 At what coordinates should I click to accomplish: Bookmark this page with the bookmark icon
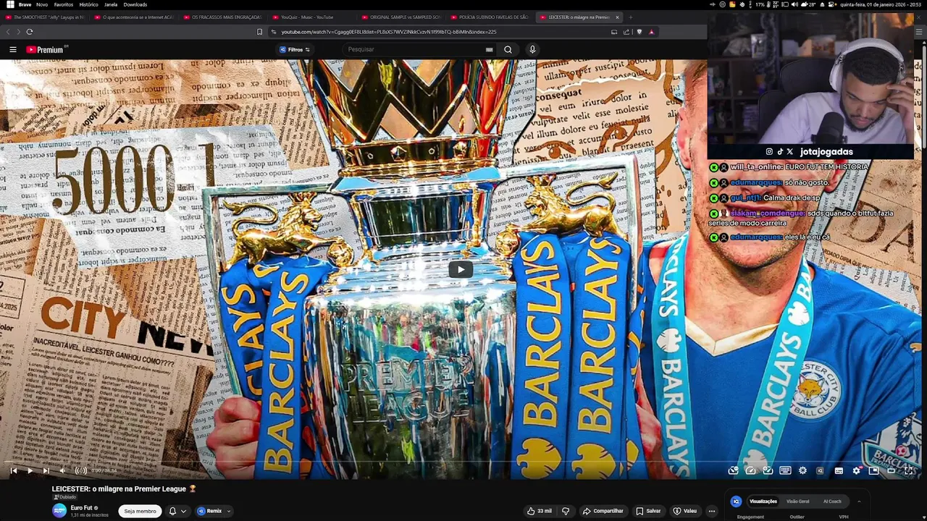coord(259,32)
